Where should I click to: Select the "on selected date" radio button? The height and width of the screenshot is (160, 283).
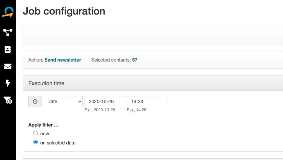pos(36,142)
